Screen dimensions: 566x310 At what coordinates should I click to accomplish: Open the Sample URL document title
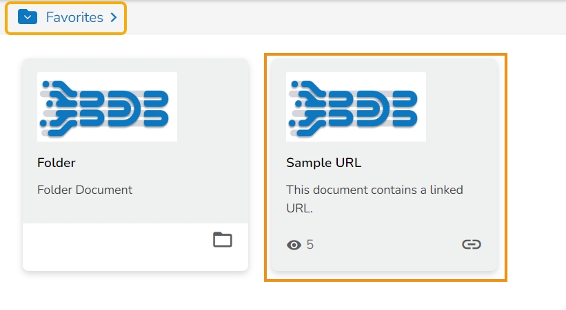point(323,163)
